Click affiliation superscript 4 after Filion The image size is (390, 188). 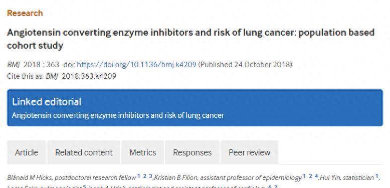316,176
